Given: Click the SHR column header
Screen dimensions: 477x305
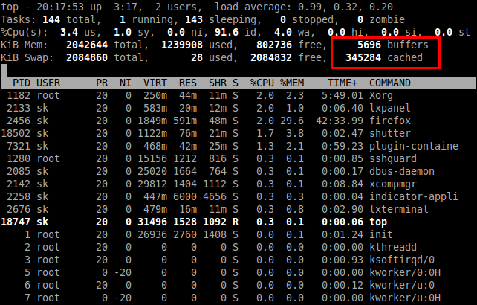Looking at the screenshot, I should click(x=218, y=83).
